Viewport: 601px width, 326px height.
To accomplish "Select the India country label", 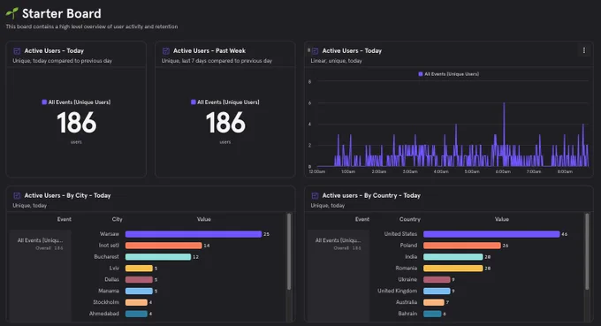I will coord(411,257).
